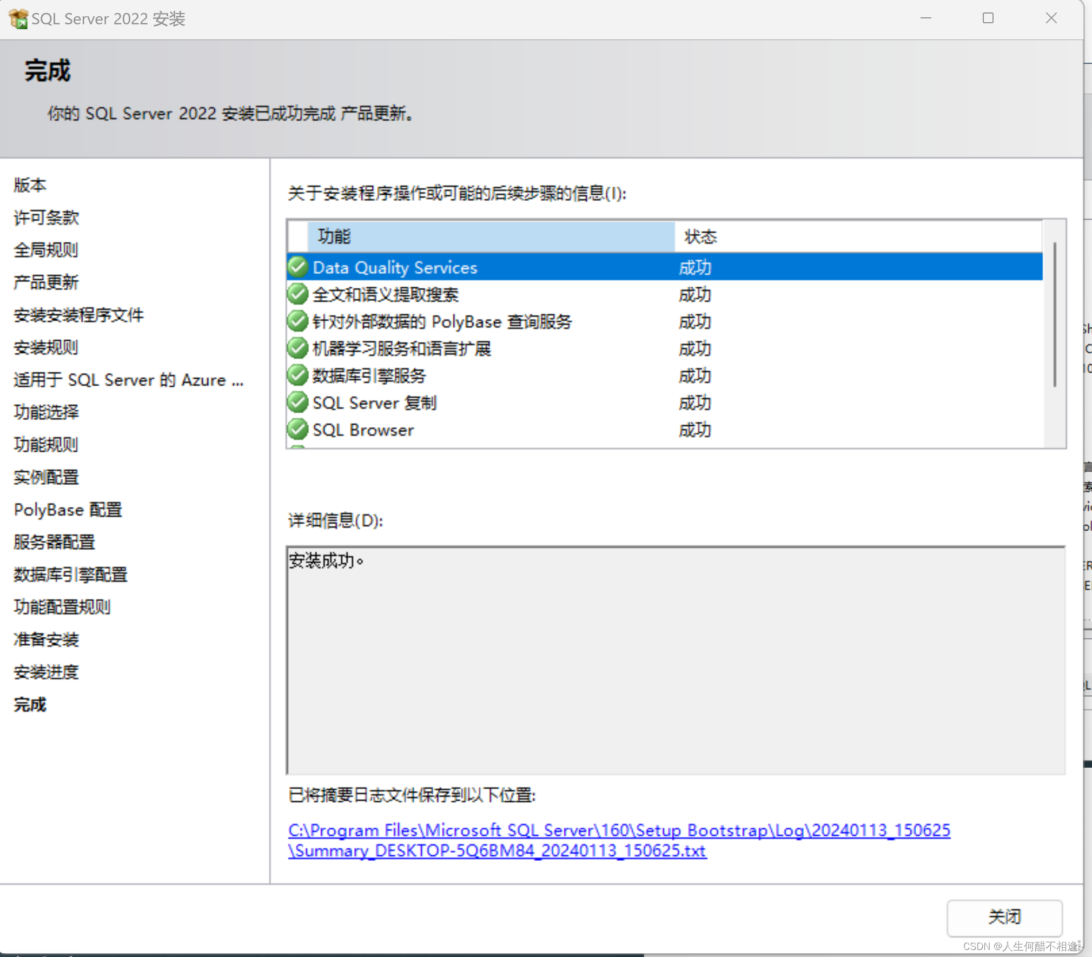Click 成功 status for Data Quality Services
This screenshot has height=957, width=1092.
pos(695,267)
